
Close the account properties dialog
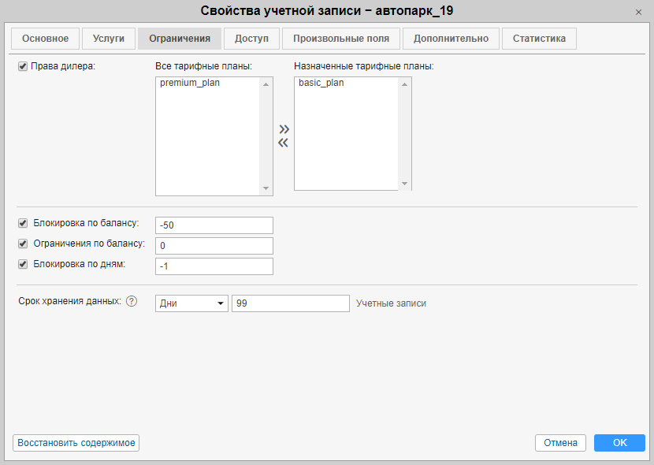tap(638, 12)
